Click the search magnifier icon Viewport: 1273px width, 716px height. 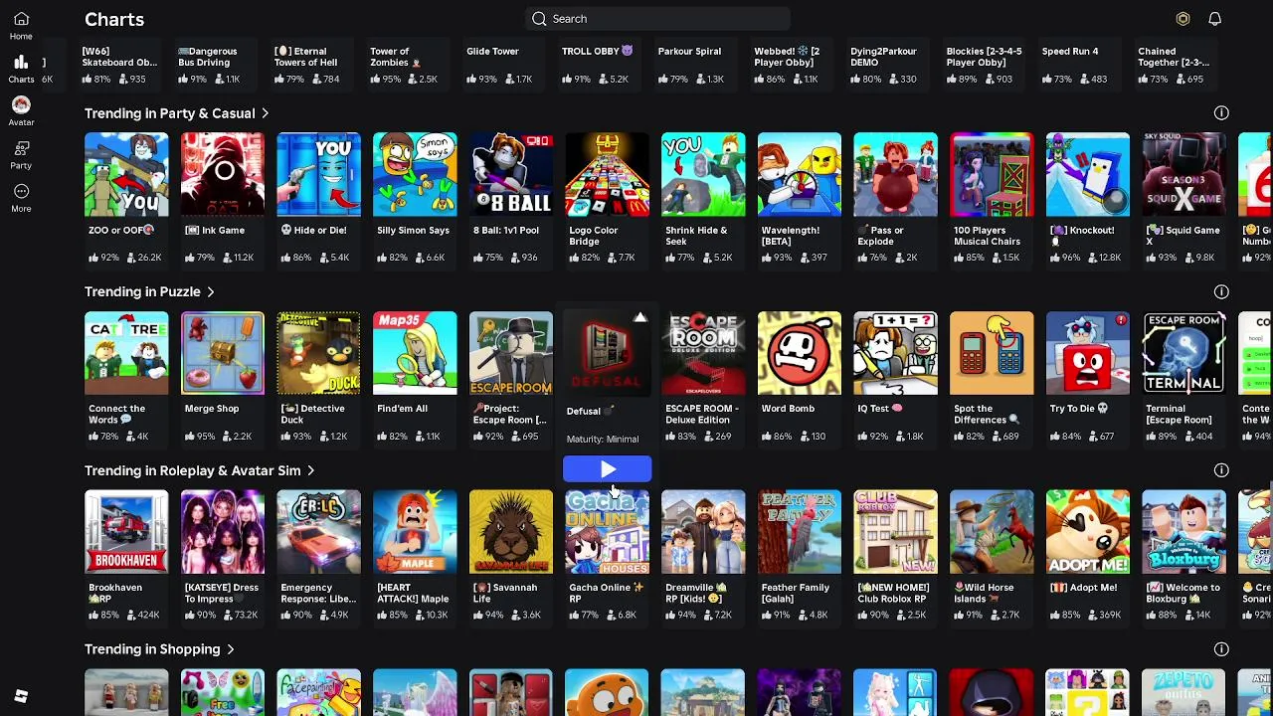pyautogui.click(x=539, y=19)
